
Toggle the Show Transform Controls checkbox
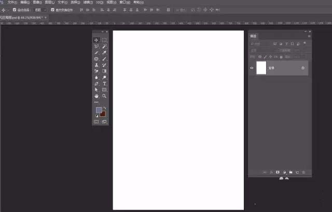coord(52,10)
